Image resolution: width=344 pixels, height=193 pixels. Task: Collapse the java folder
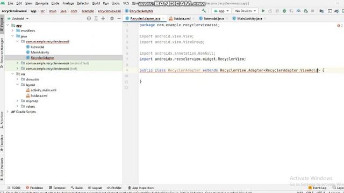click(13, 36)
